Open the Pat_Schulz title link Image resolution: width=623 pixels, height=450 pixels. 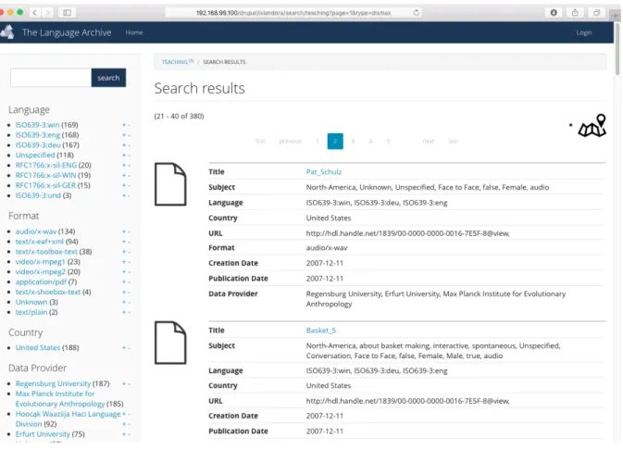point(324,171)
